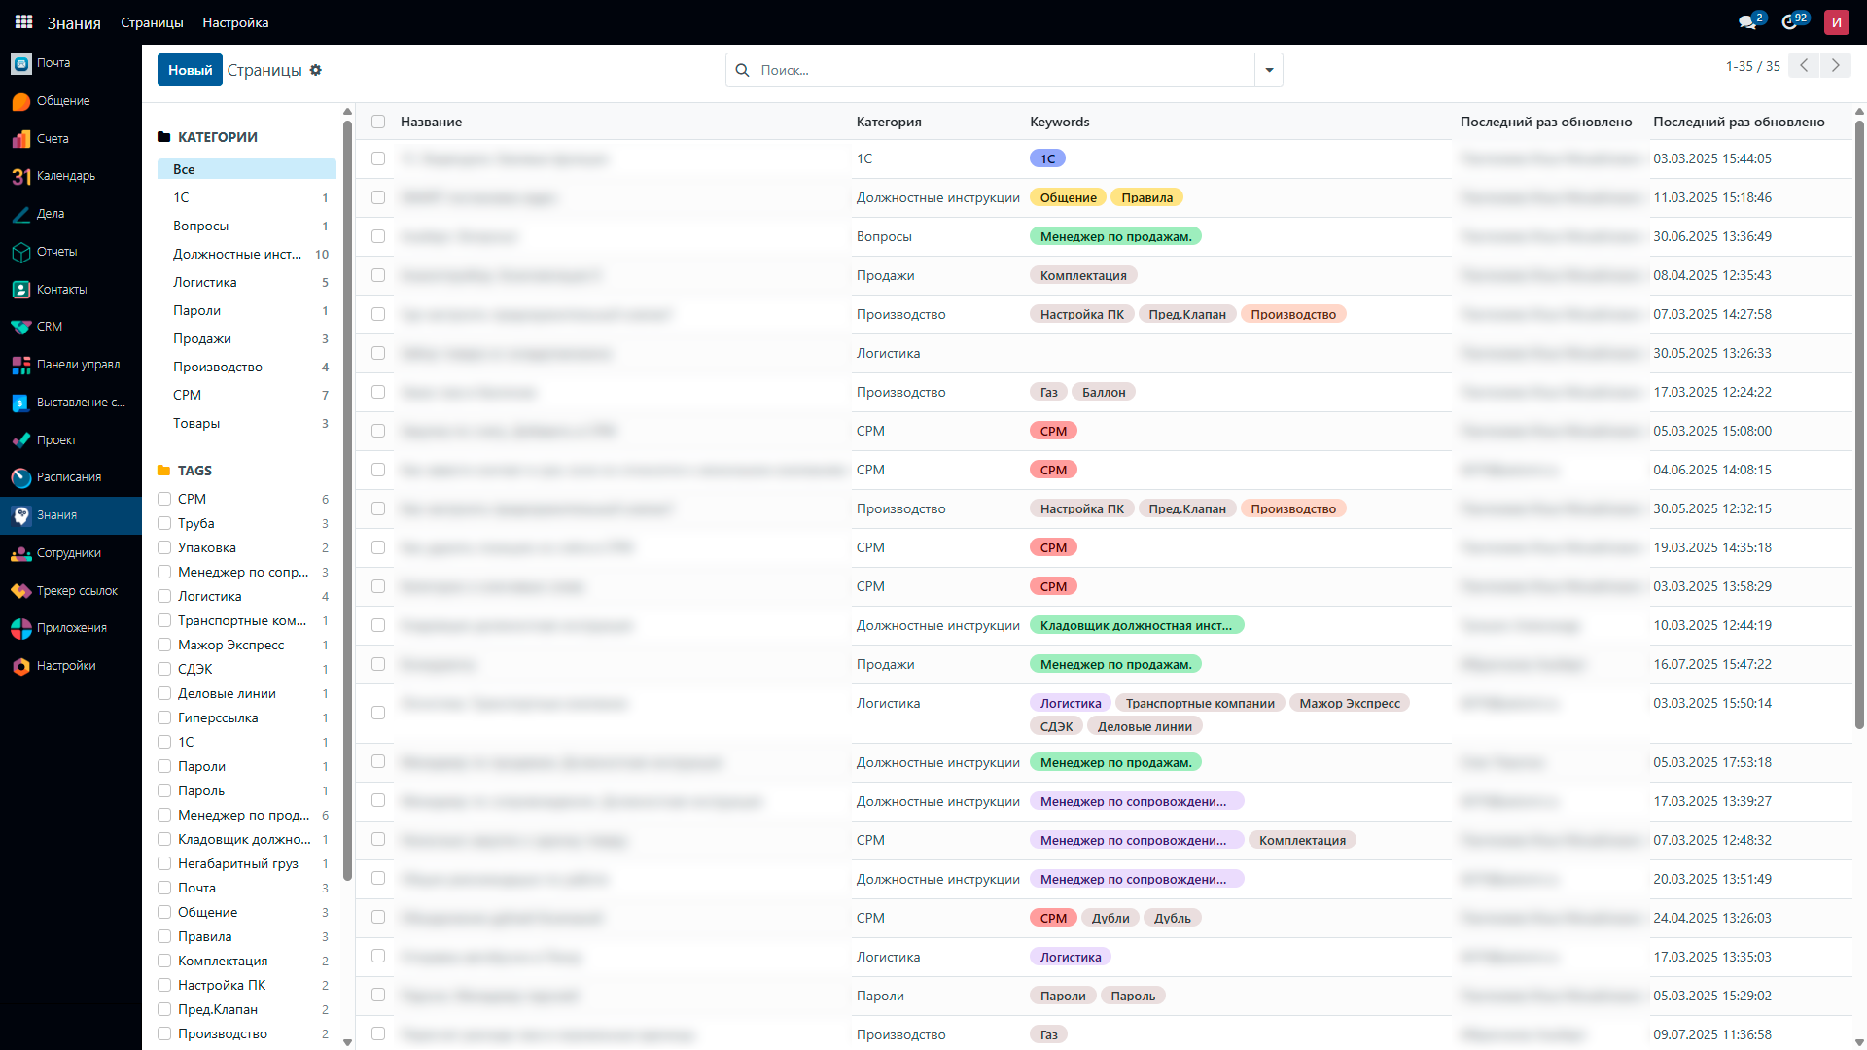Go to previous page with left chevron

click(1804, 66)
